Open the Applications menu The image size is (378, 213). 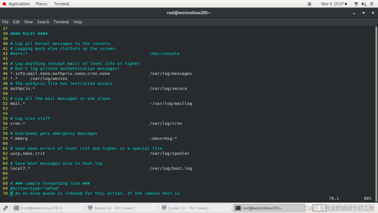tap(19, 4)
